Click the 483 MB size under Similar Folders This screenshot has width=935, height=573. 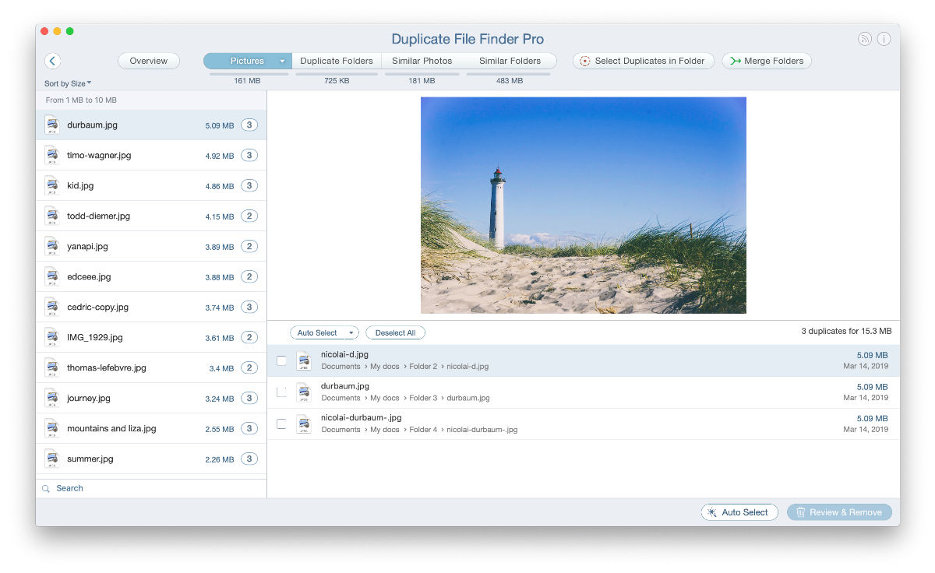510,81
